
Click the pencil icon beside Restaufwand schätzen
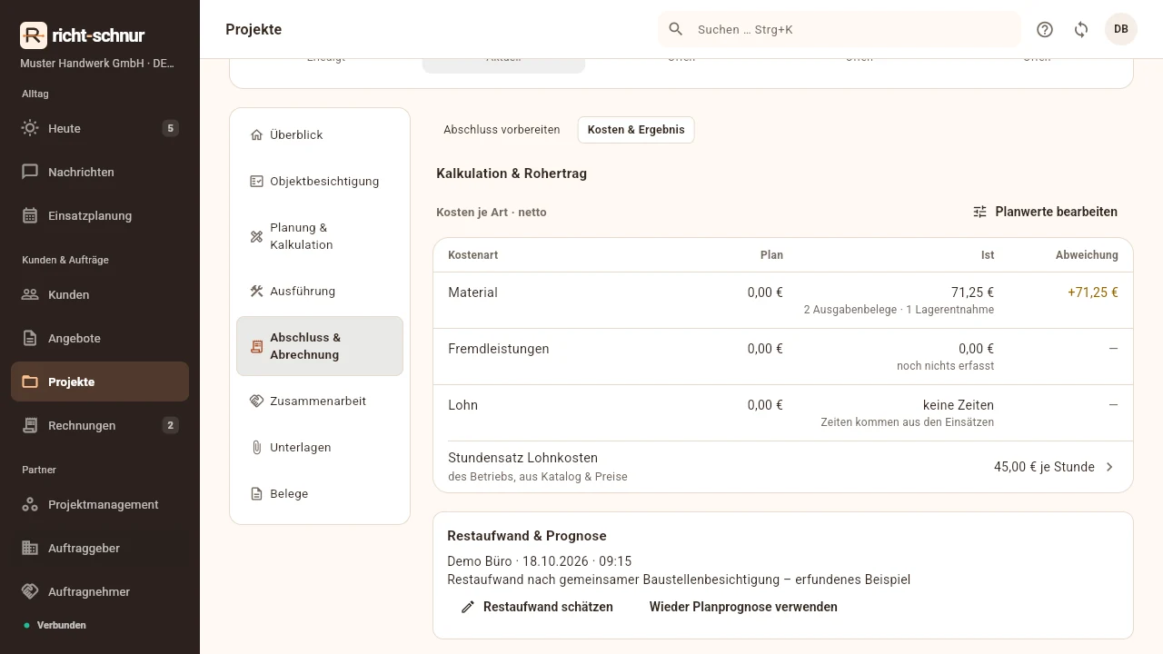pyautogui.click(x=468, y=607)
